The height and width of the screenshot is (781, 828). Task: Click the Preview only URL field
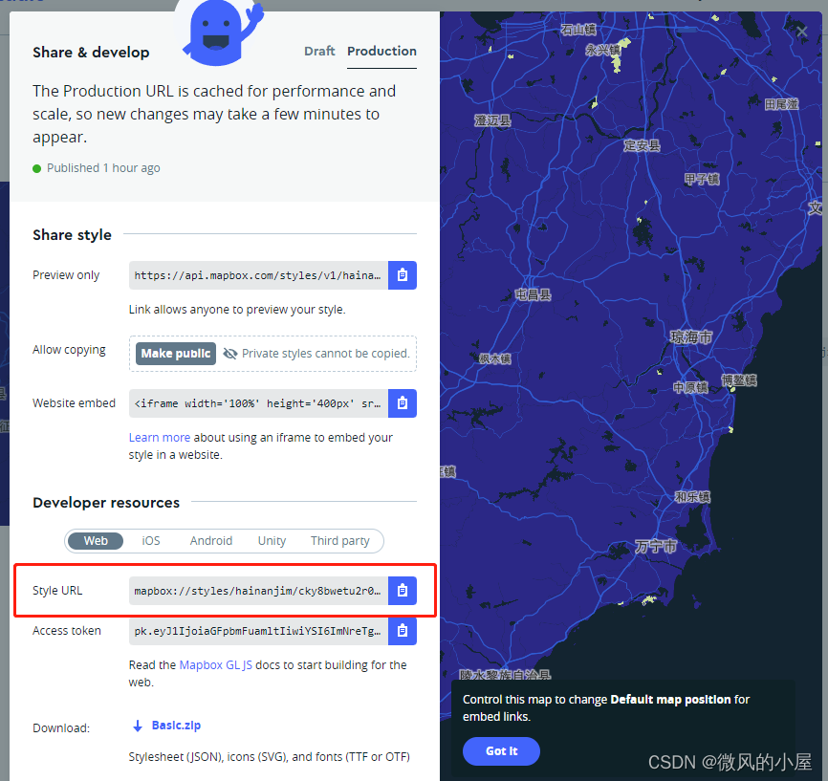pyautogui.click(x=258, y=275)
